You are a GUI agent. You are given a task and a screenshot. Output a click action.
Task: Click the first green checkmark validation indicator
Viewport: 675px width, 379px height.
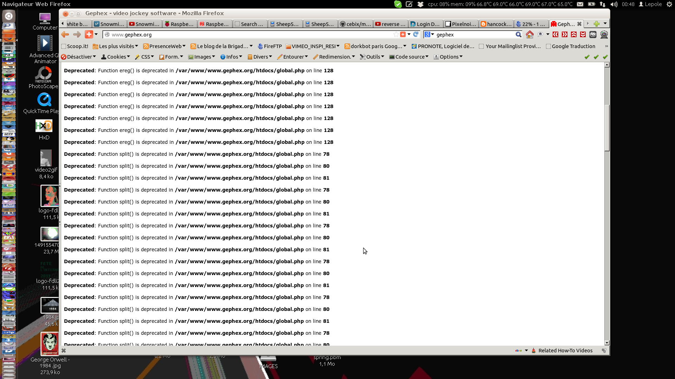pos(587,57)
